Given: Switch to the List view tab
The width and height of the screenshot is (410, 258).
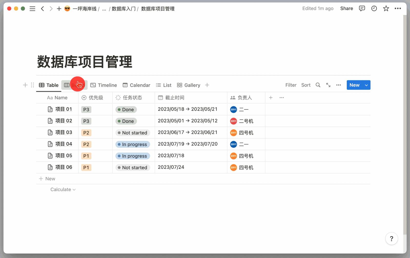Looking at the screenshot, I should tap(163, 85).
